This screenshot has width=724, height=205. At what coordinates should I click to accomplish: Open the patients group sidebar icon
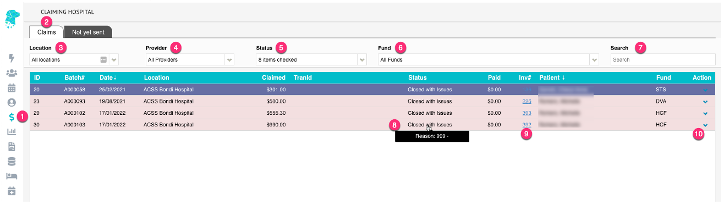pos(12,73)
